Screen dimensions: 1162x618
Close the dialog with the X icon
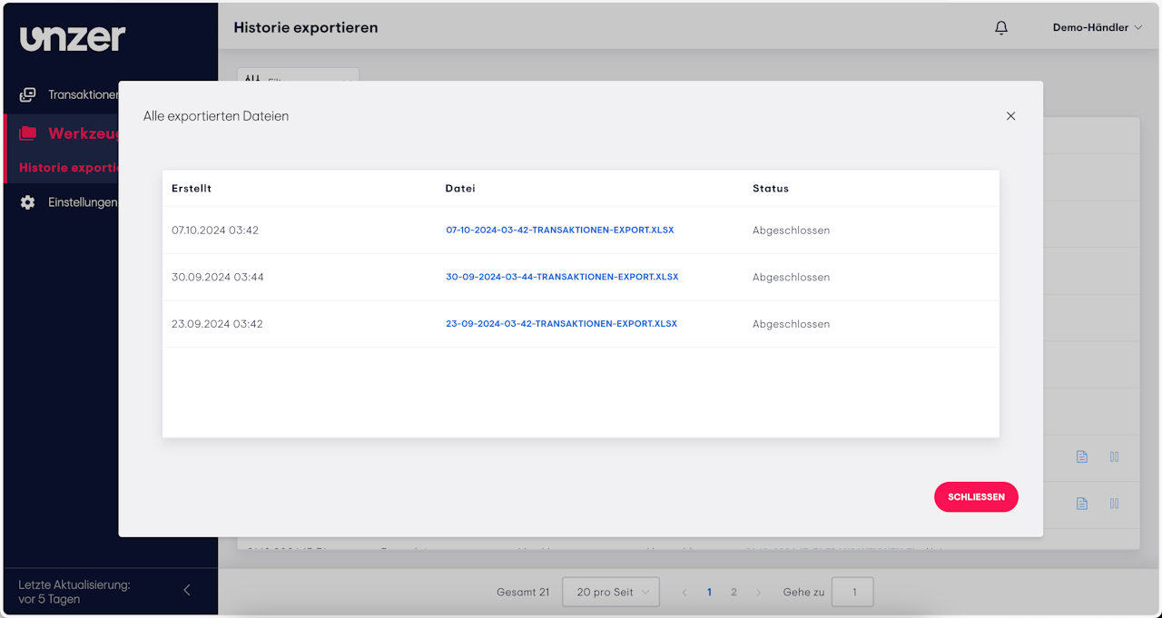pyautogui.click(x=1010, y=116)
